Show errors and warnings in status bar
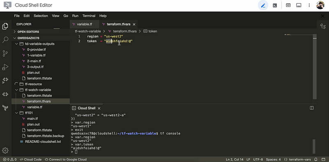The image size is (329, 162). click(9, 160)
